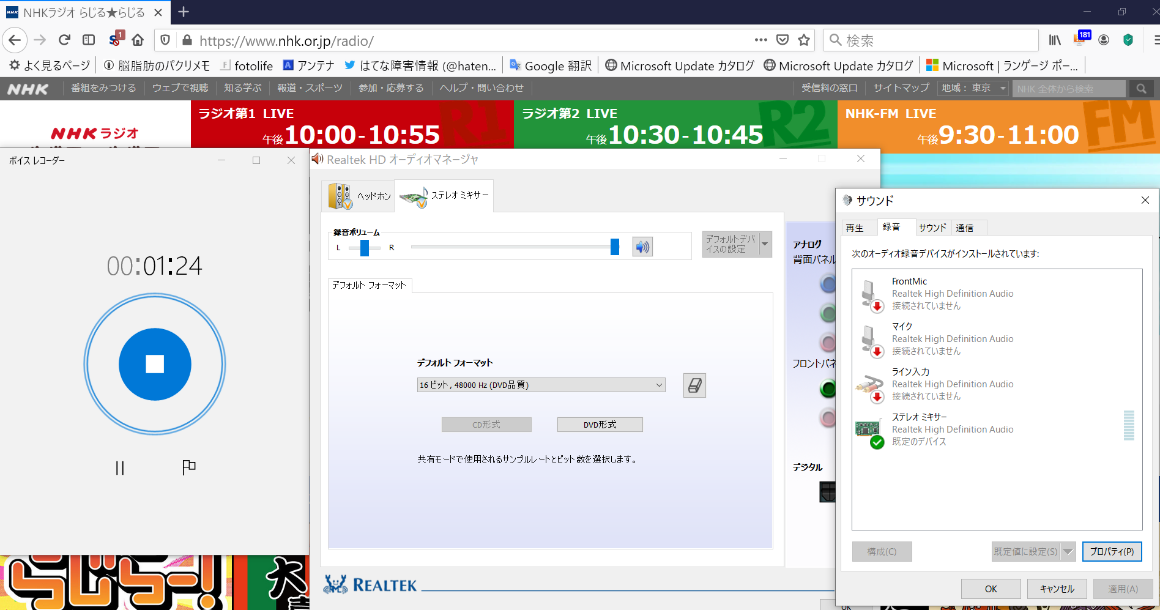Adjust the recording volume slider handle
Screen dimensions: 1160x610
(x=615, y=247)
